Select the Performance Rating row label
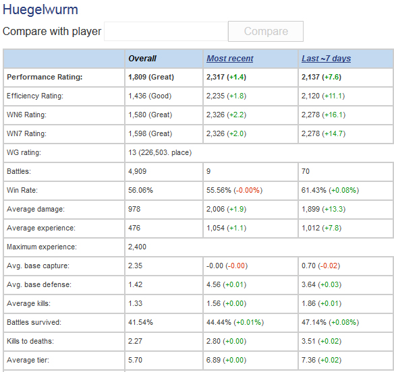 (45, 77)
